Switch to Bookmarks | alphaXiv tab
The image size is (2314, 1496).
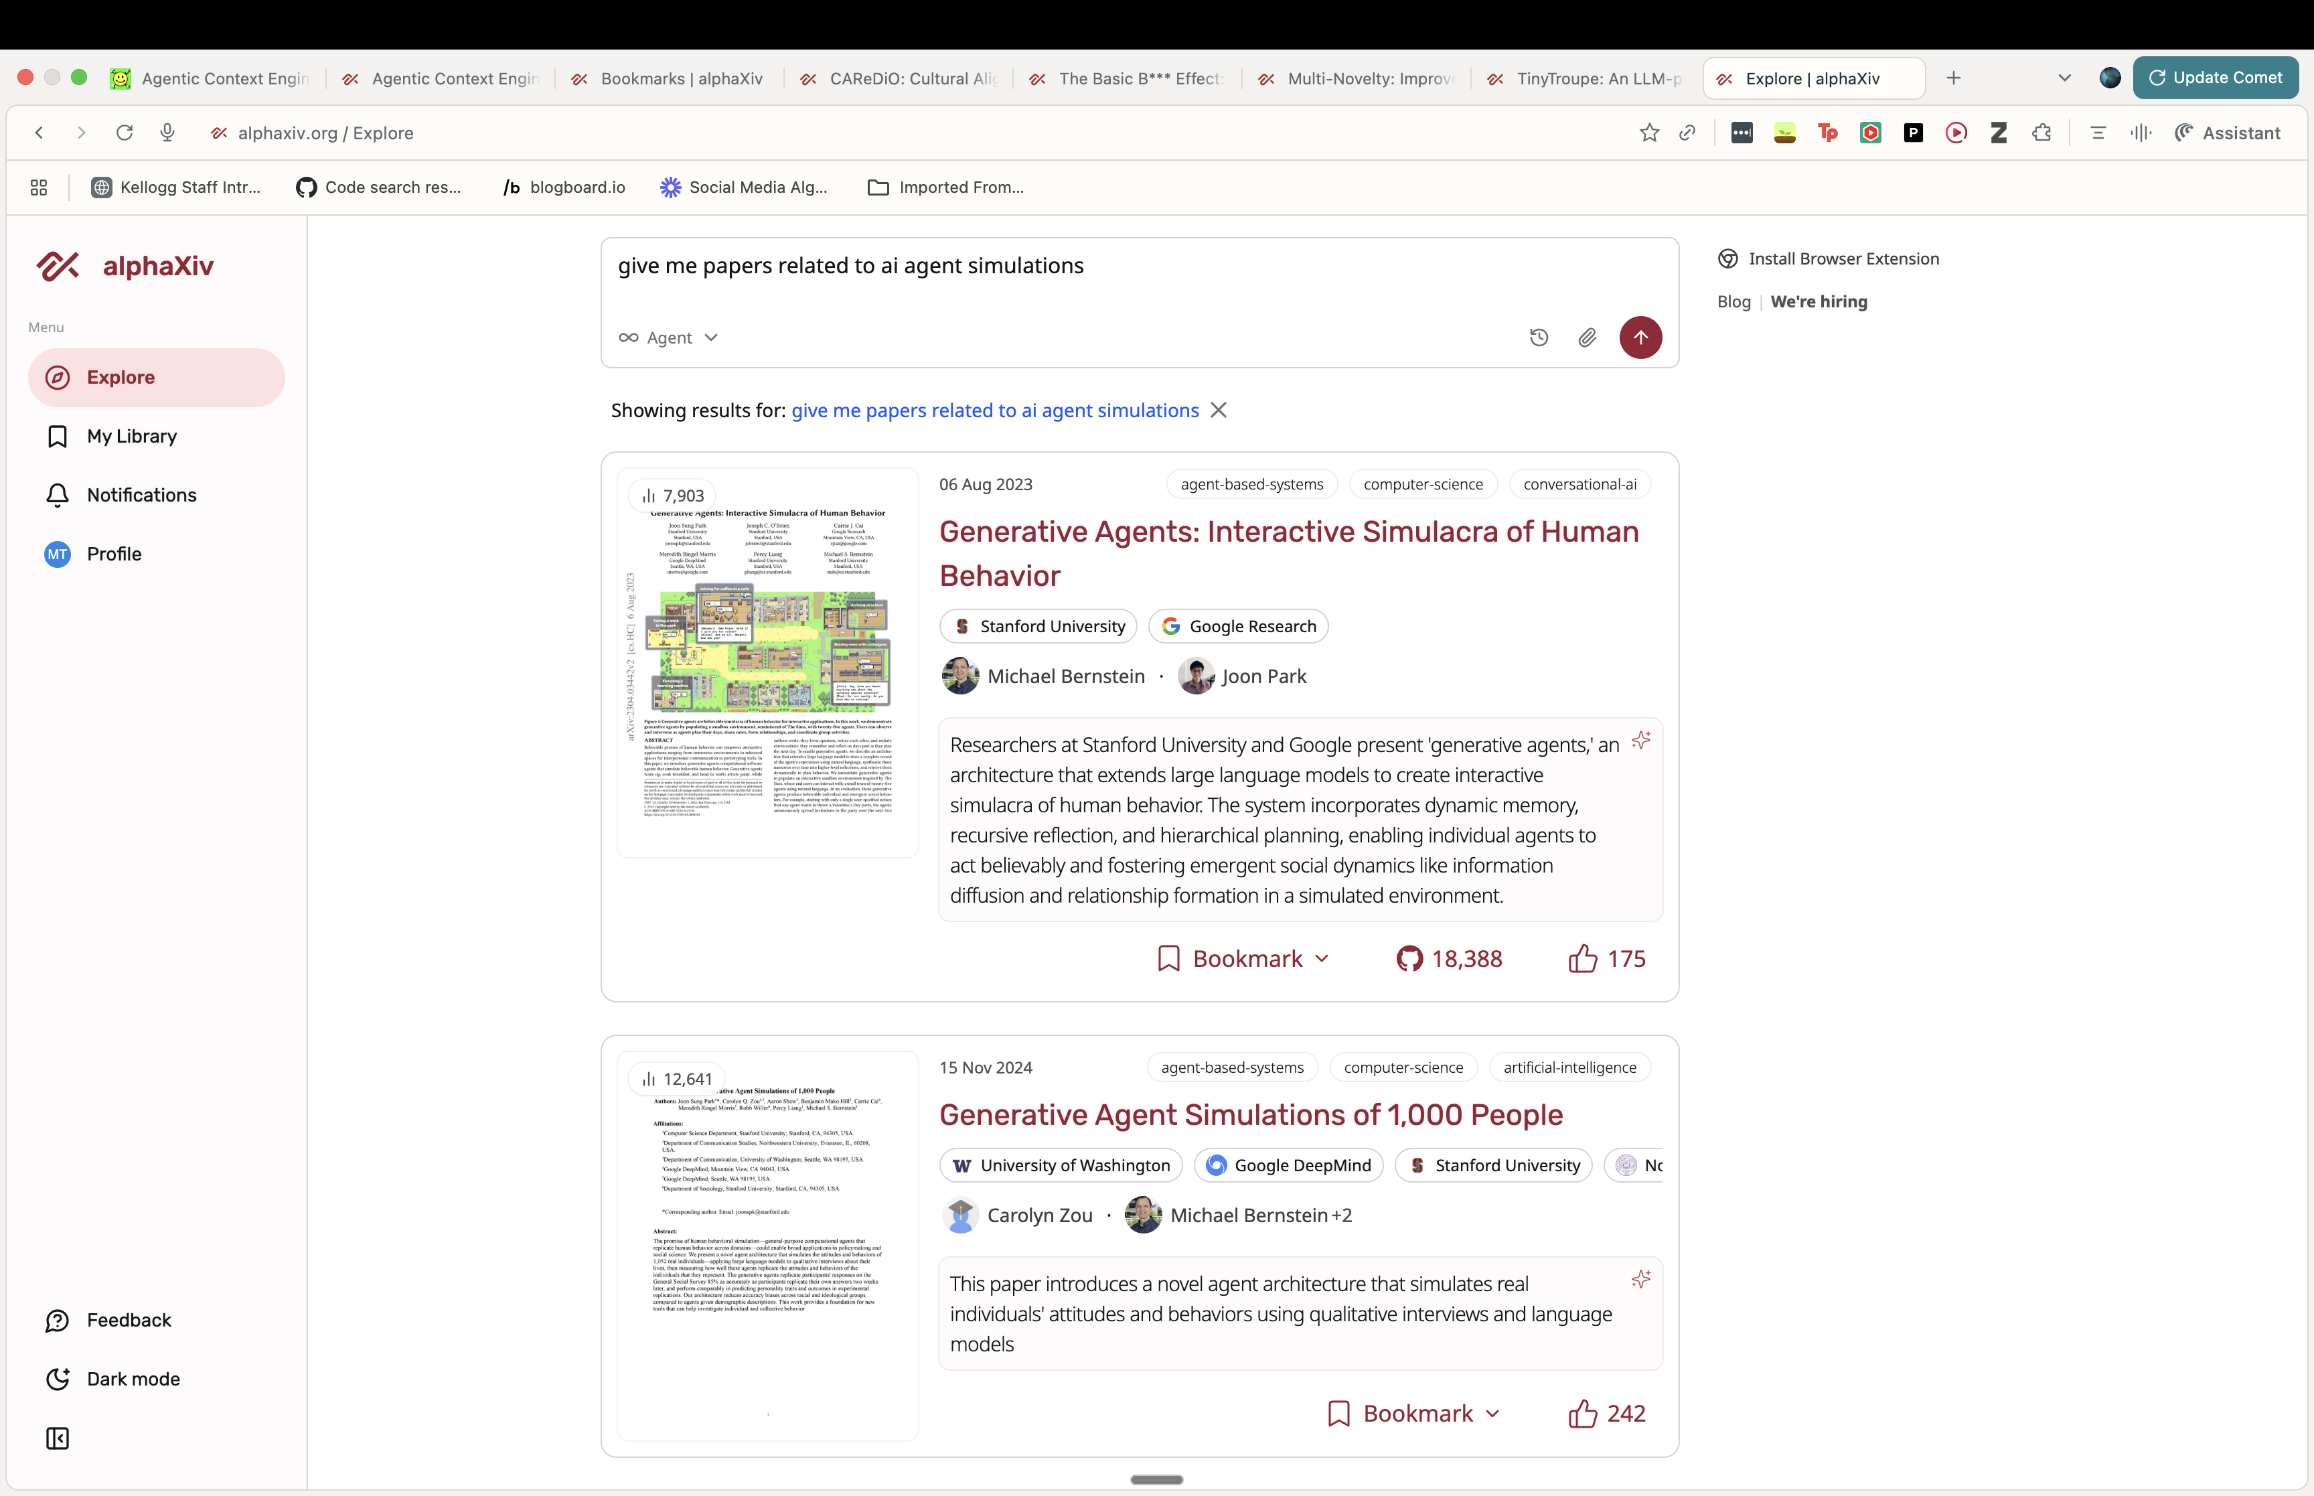pyautogui.click(x=680, y=79)
